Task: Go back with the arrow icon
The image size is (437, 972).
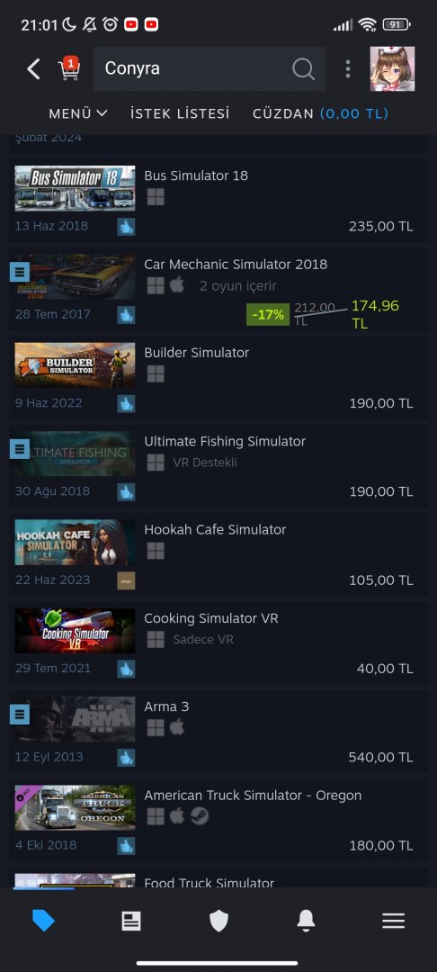Action: pyautogui.click(x=33, y=68)
